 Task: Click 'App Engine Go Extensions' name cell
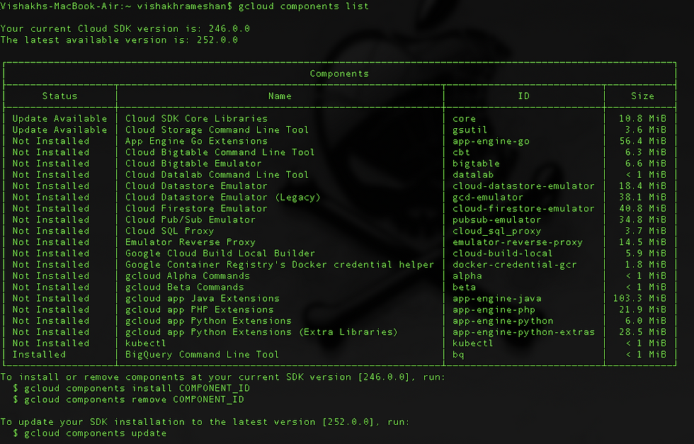(x=197, y=141)
